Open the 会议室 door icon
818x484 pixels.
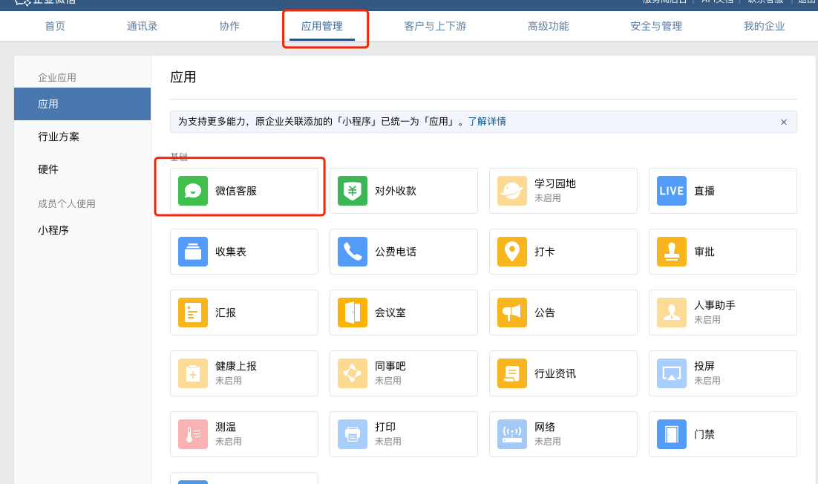pyautogui.click(x=353, y=313)
